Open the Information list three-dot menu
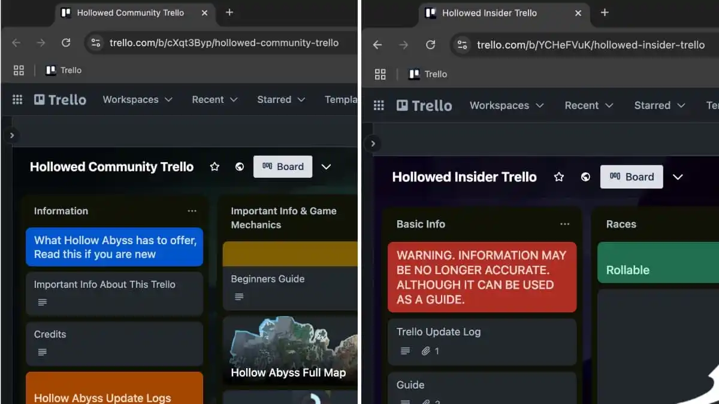719x404 pixels. tap(192, 211)
